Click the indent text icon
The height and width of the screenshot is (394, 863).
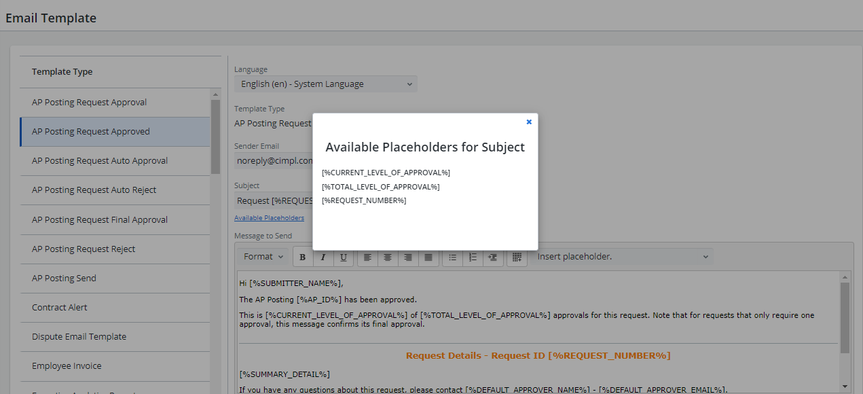click(x=493, y=257)
